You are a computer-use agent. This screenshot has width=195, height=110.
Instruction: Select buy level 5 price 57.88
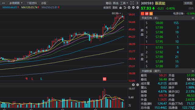[159, 66]
